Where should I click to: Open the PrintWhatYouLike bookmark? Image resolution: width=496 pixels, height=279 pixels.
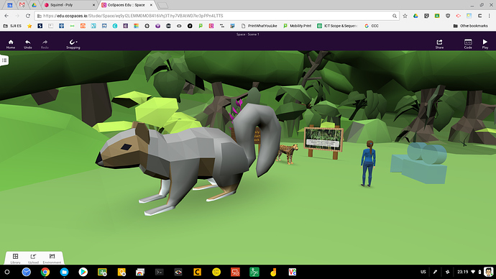tap(259, 26)
